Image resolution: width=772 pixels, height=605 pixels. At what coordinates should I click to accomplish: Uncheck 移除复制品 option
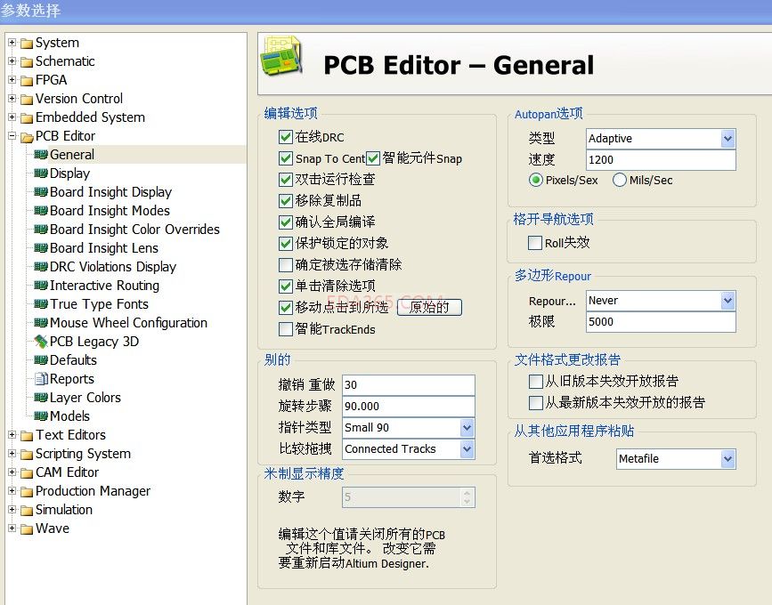(286, 201)
